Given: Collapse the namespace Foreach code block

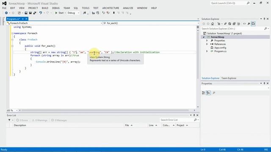Looking at the screenshot, I should pos(12,33).
